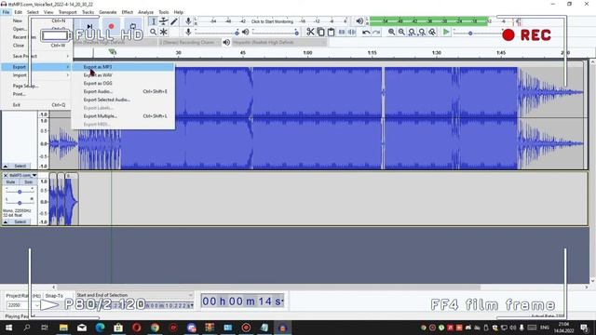Open the Generate menu
This screenshot has width=596, height=335.
coord(108,12)
